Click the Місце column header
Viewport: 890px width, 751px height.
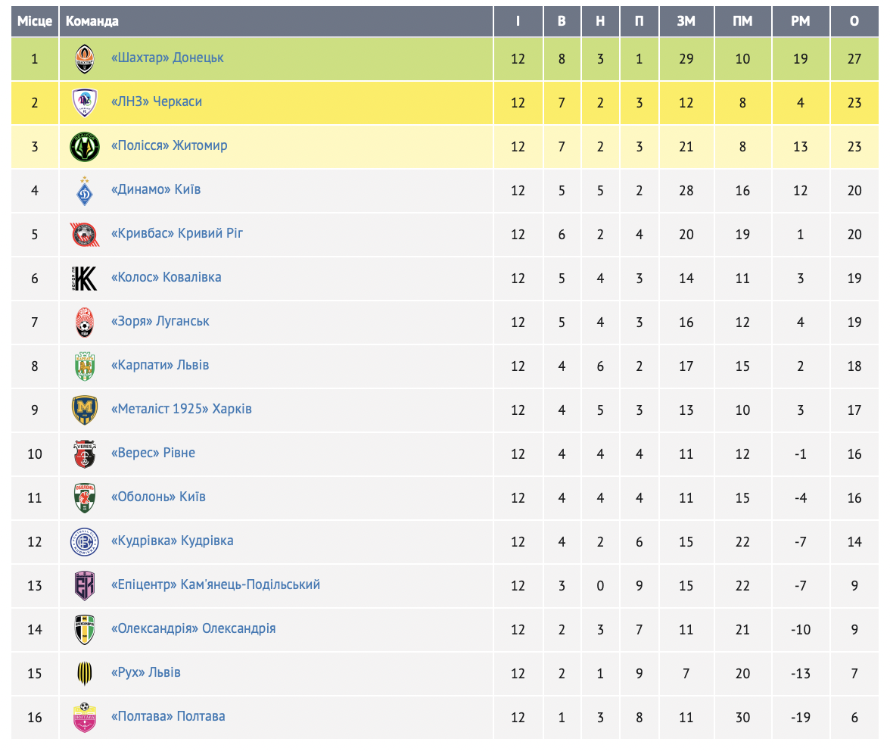tap(35, 21)
